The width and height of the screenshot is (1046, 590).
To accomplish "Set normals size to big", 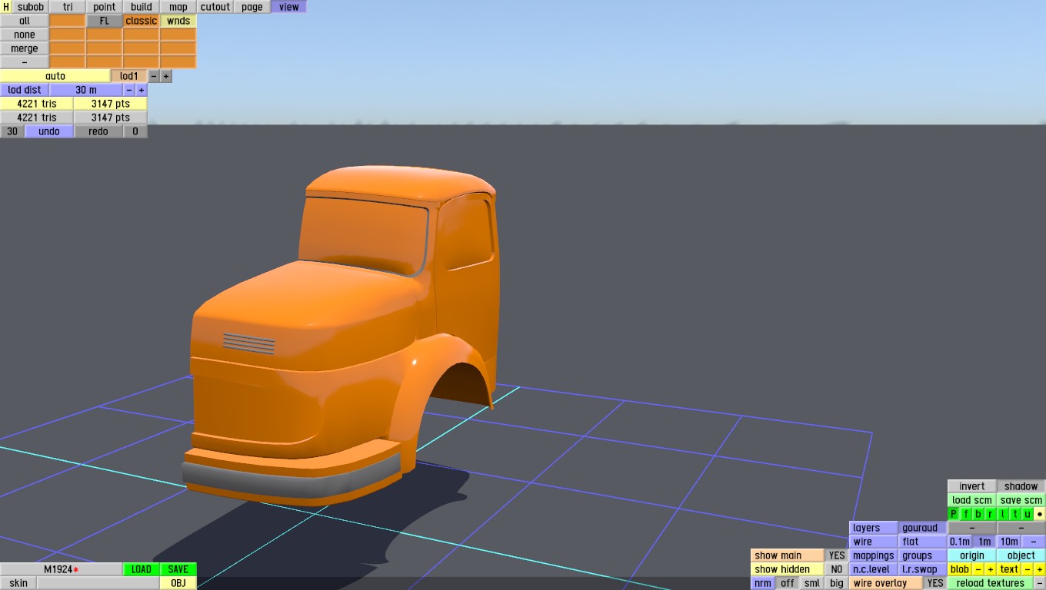I will pos(837,583).
